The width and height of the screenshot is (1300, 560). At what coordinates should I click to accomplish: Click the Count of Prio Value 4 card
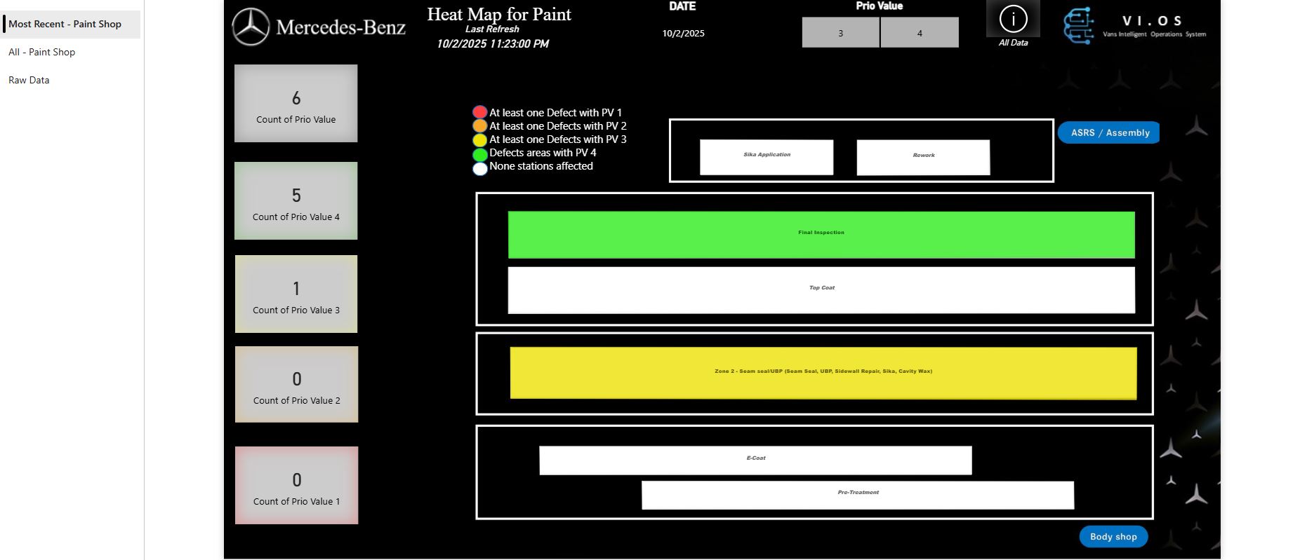pos(296,201)
